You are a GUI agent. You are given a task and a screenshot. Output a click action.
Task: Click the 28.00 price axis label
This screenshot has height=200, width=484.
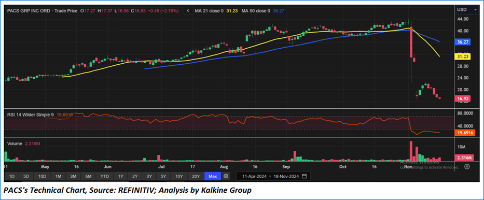tap(463, 66)
